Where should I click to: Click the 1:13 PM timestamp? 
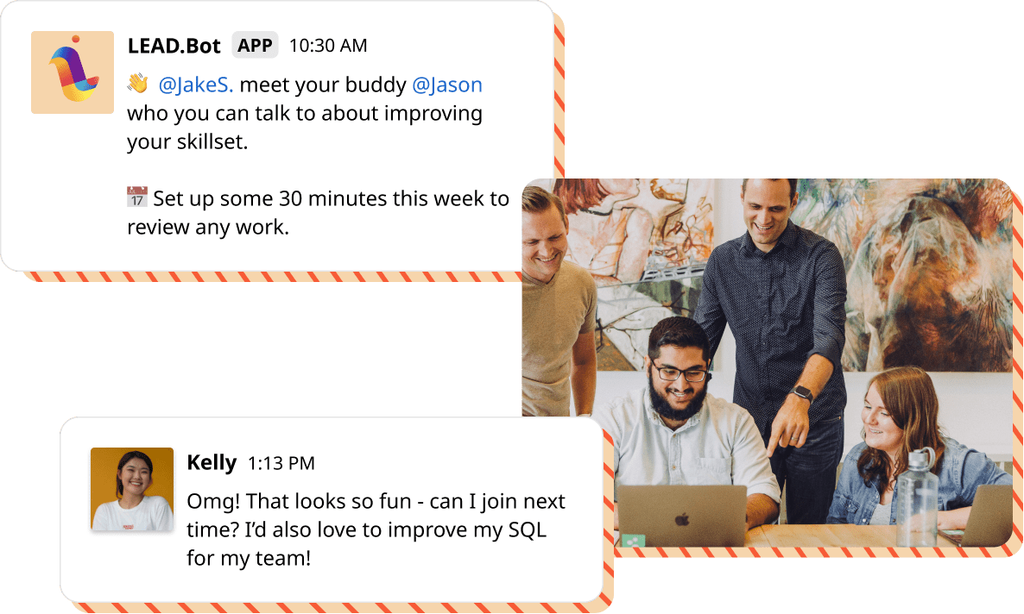(x=281, y=463)
